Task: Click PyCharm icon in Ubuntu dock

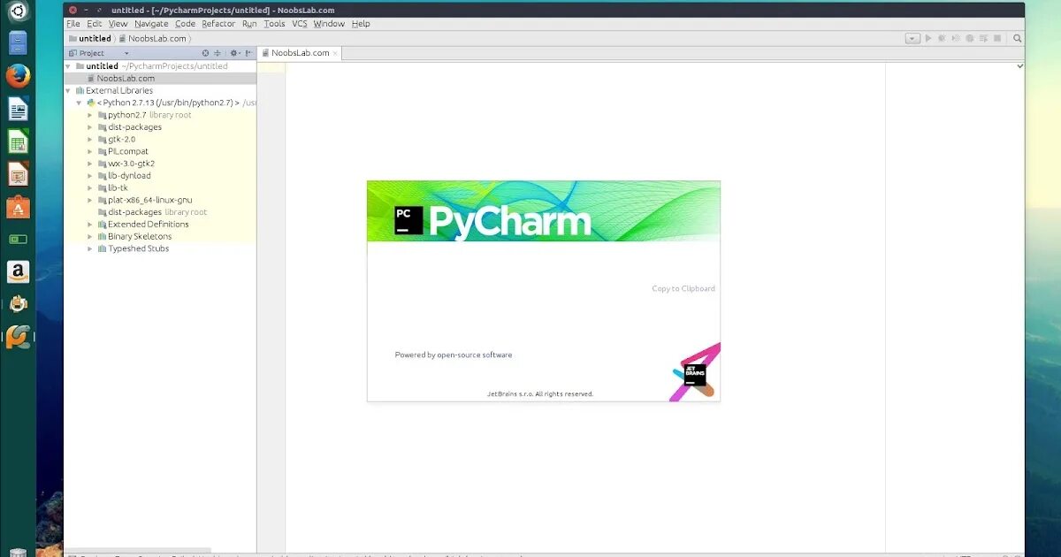Action: tap(18, 337)
